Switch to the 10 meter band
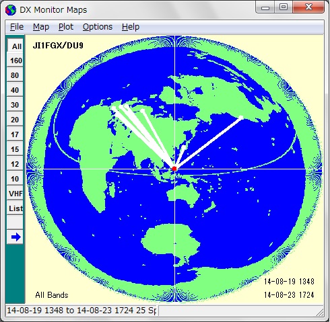 pos(15,178)
